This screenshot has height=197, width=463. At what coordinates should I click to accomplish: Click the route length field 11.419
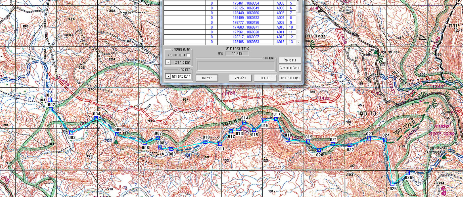pos(237,53)
